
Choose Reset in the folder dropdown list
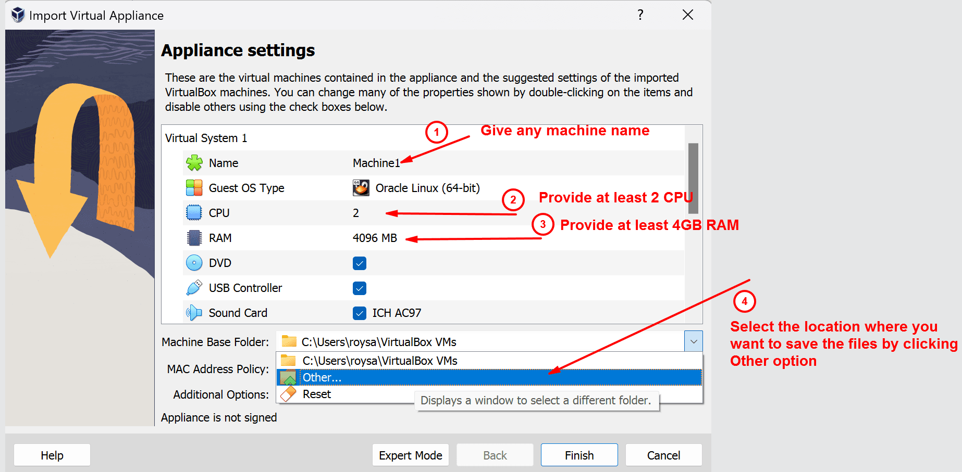point(317,394)
